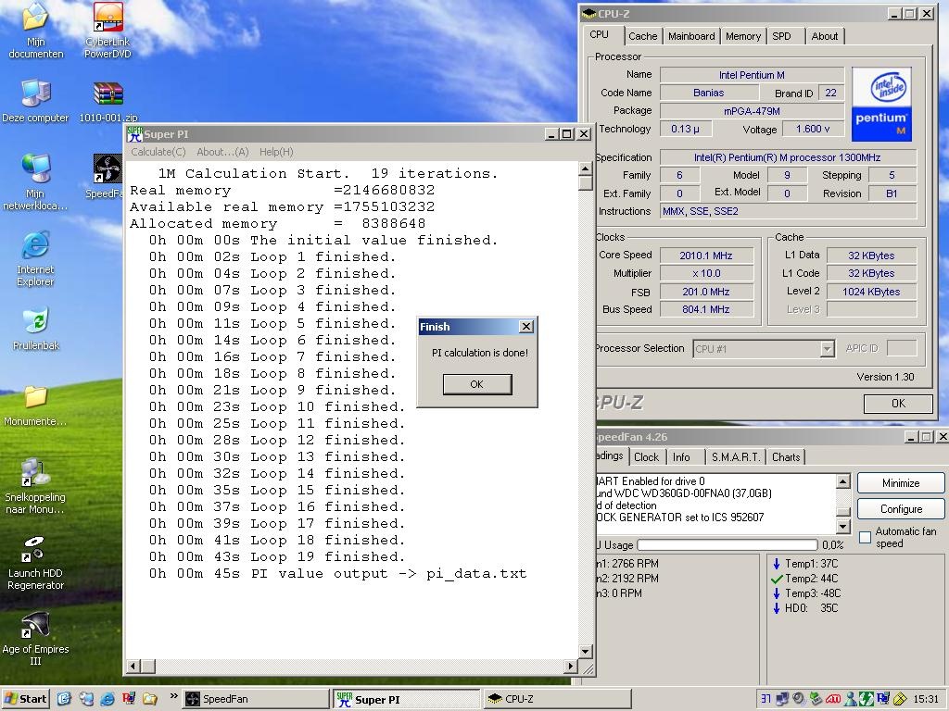Switch to the Clock tab in SpeedFan

[646, 457]
